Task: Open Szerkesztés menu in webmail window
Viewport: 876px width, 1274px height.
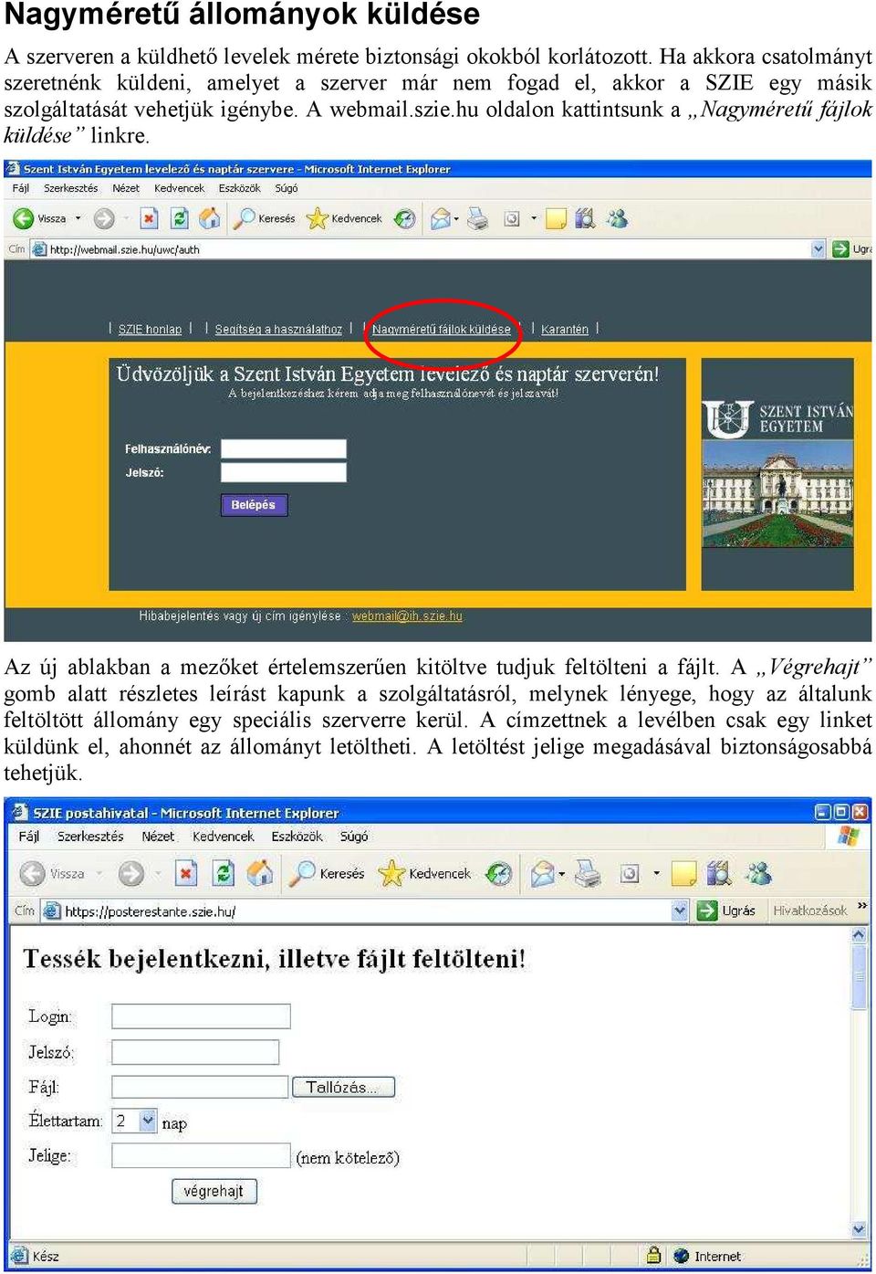Action: point(70,188)
